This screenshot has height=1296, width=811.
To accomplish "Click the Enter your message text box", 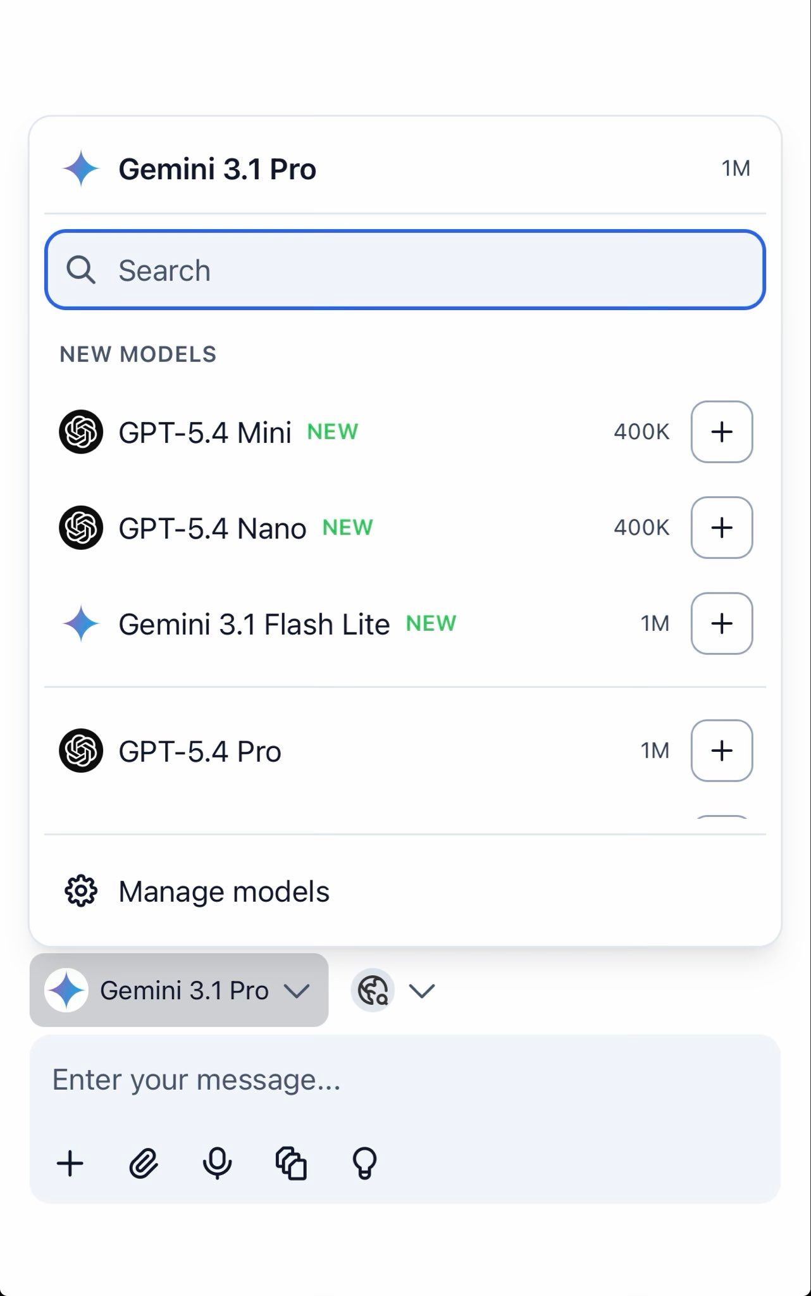I will coord(405,1080).
